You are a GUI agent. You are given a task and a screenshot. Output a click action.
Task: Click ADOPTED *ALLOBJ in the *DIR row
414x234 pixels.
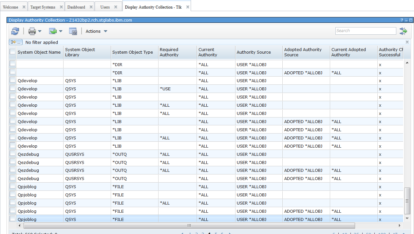point(303,73)
